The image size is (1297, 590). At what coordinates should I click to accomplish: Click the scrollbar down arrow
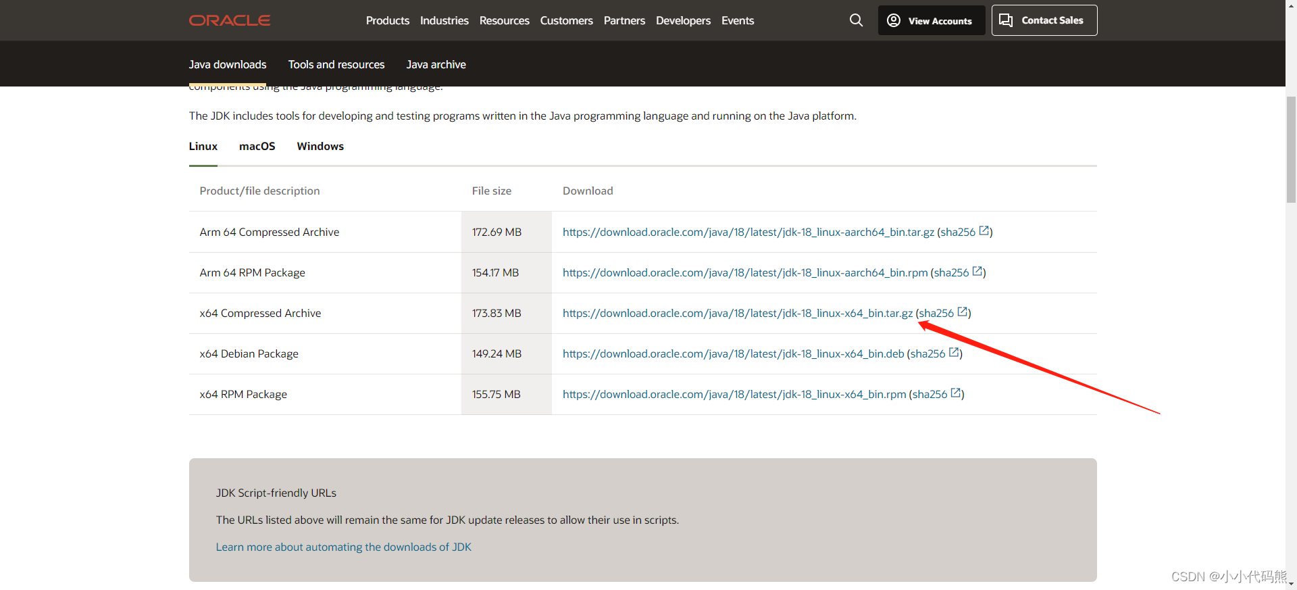pyautogui.click(x=1291, y=584)
